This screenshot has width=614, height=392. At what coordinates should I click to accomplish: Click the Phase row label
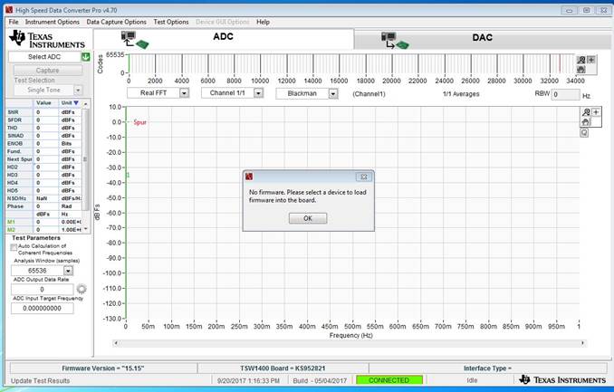tap(15, 206)
